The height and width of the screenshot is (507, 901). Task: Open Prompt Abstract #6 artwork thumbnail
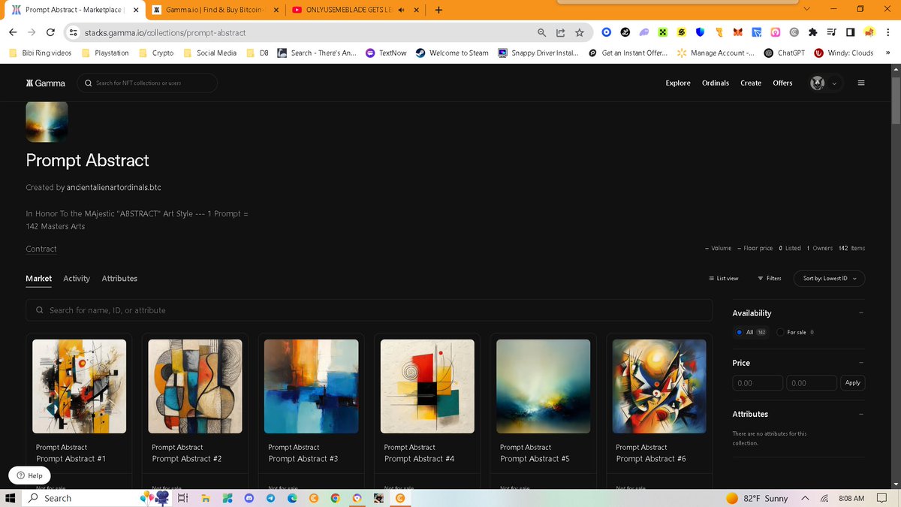click(x=659, y=387)
